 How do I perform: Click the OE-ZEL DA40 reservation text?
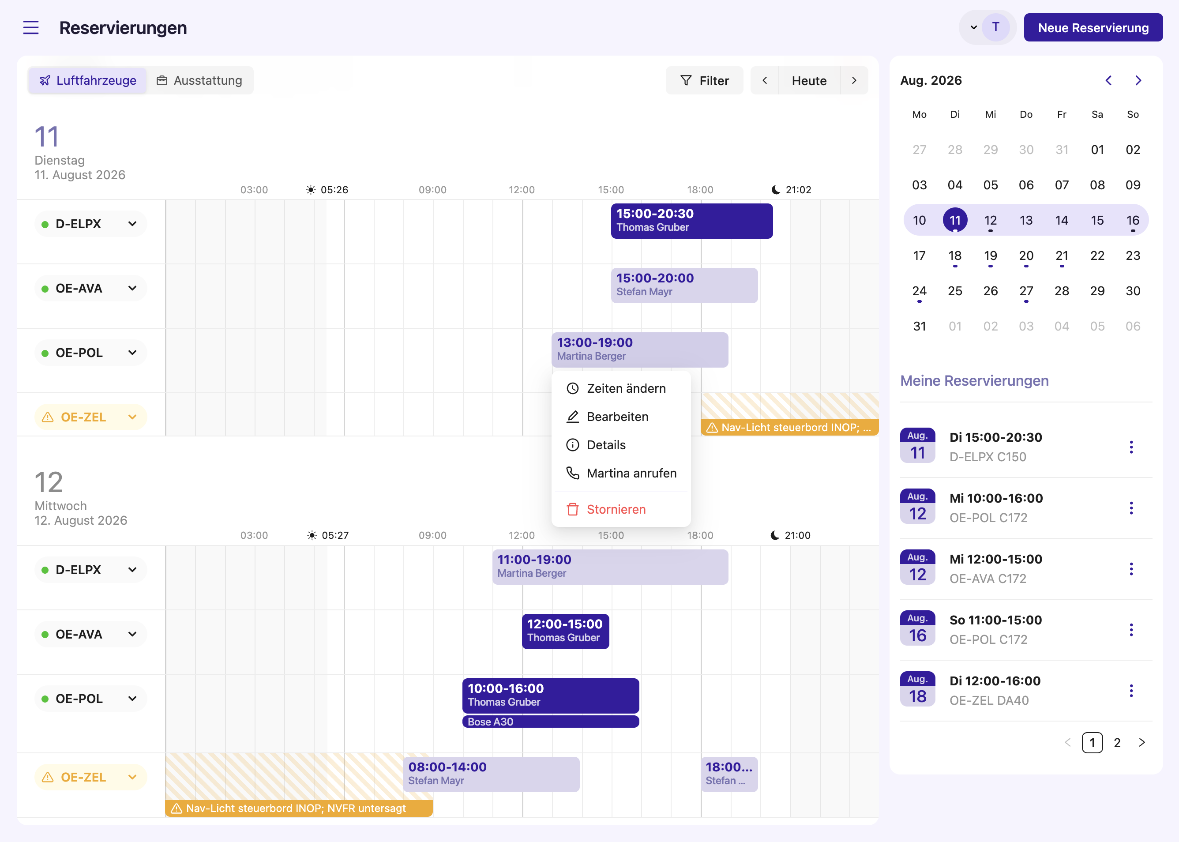pos(989,700)
